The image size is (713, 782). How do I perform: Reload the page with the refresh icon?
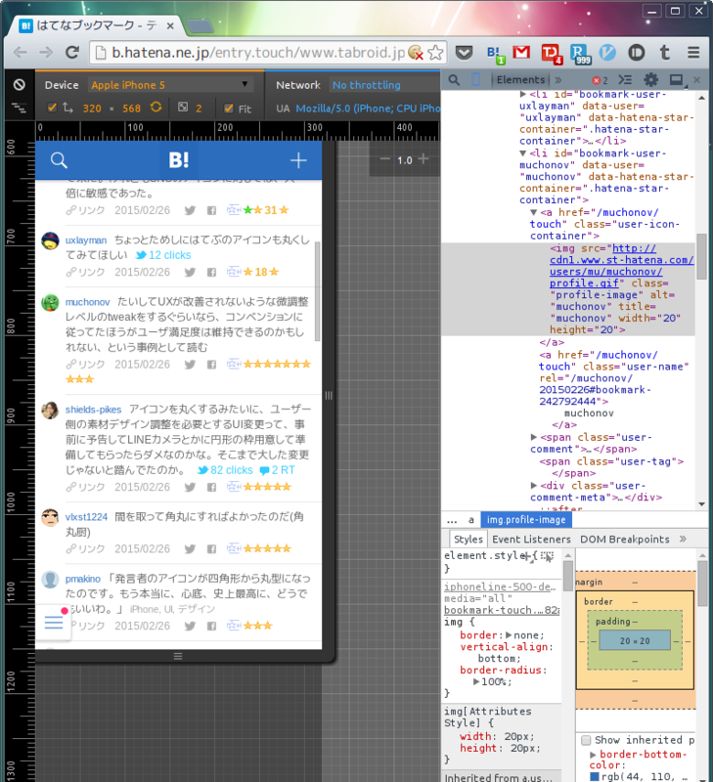click(x=72, y=53)
